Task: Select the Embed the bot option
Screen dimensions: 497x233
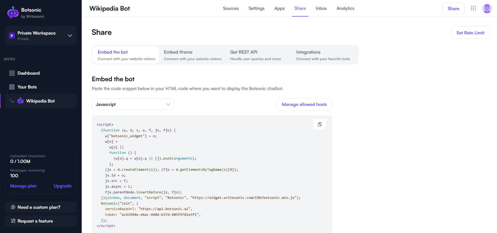Action: coord(126,55)
